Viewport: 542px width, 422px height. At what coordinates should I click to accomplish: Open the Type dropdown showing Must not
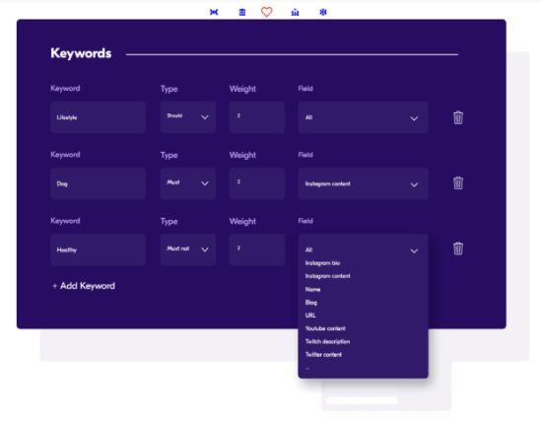[x=188, y=249]
